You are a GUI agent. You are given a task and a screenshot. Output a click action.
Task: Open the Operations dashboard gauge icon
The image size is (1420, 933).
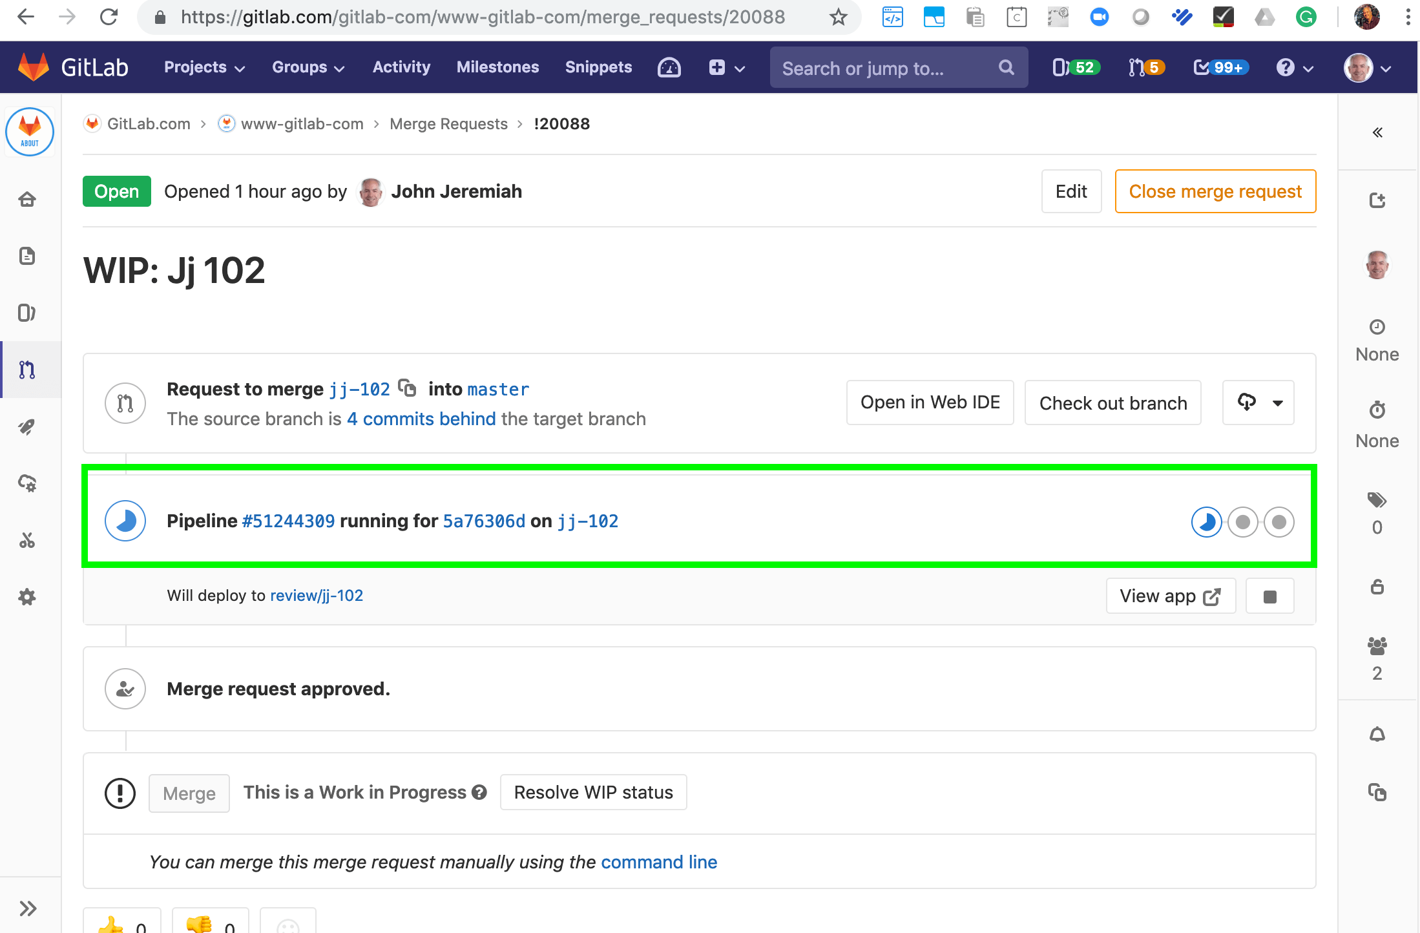(669, 67)
